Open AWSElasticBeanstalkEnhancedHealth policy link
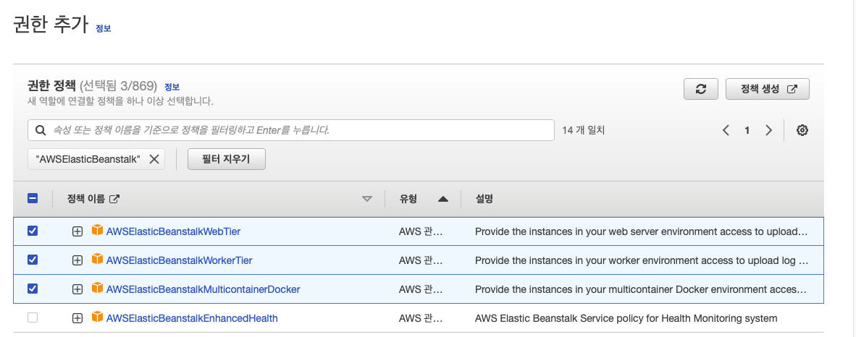Image resolution: width=856 pixels, height=337 pixels. 192,318
